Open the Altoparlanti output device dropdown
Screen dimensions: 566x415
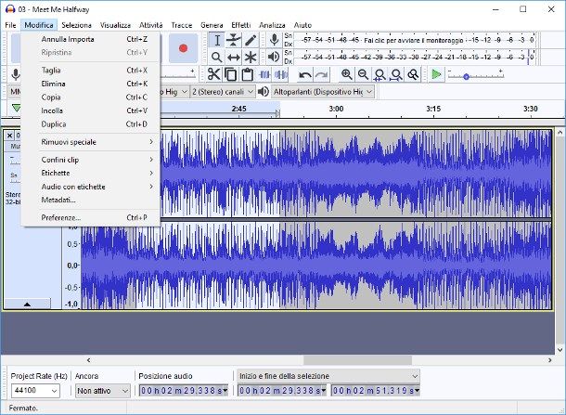click(323, 92)
